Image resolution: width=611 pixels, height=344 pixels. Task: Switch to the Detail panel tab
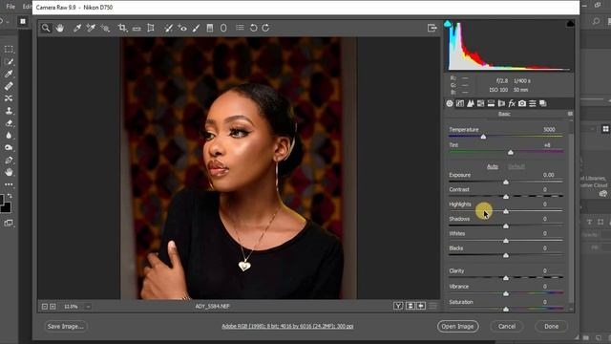click(471, 103)
